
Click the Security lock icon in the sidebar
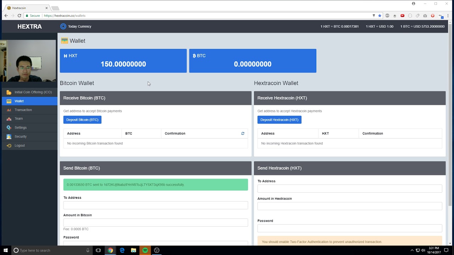(x=9, y=136)
